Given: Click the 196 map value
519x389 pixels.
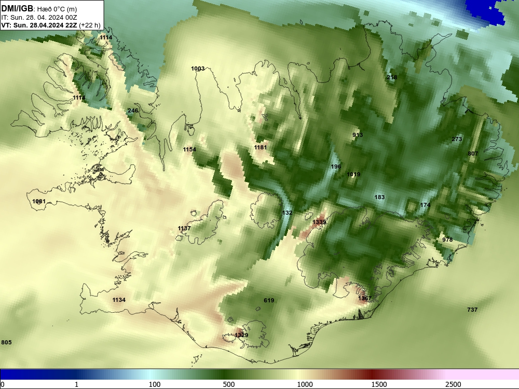Looking at the screenshot, I should pos(336,166).
